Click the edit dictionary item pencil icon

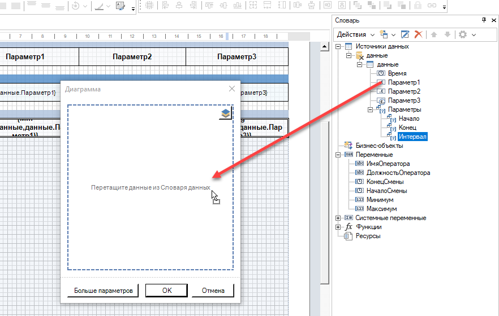tap(405, 34)
